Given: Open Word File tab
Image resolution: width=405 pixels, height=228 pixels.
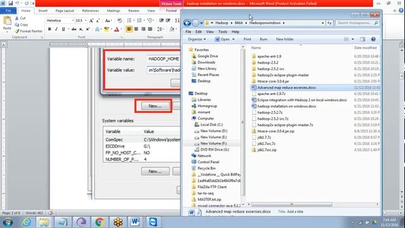Looking at the screenshot, I should click(8, 11).
